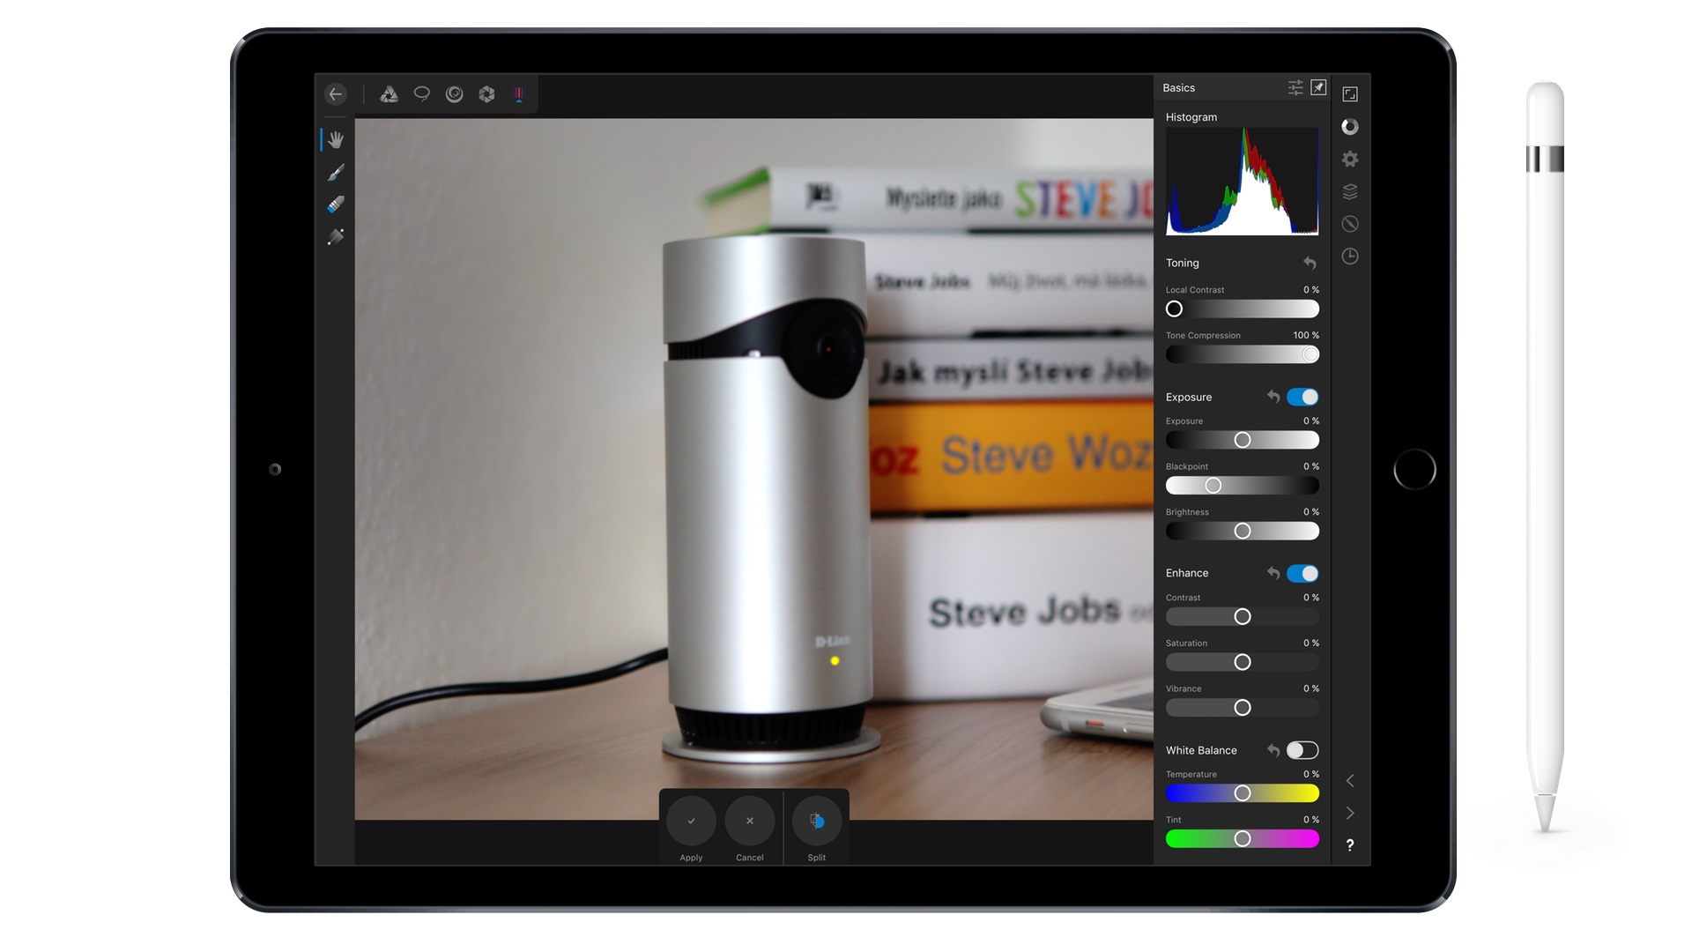Select the Paint Brush overlay tool
The width and height of the screenshot is (1692, 952).
tap(336, 173)
